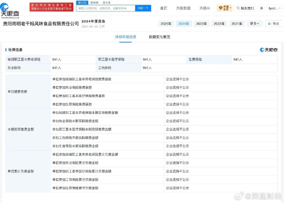
Task: Click the 单位参加生育保险累计欠缴金额 row label
Action: coord(75,188)
